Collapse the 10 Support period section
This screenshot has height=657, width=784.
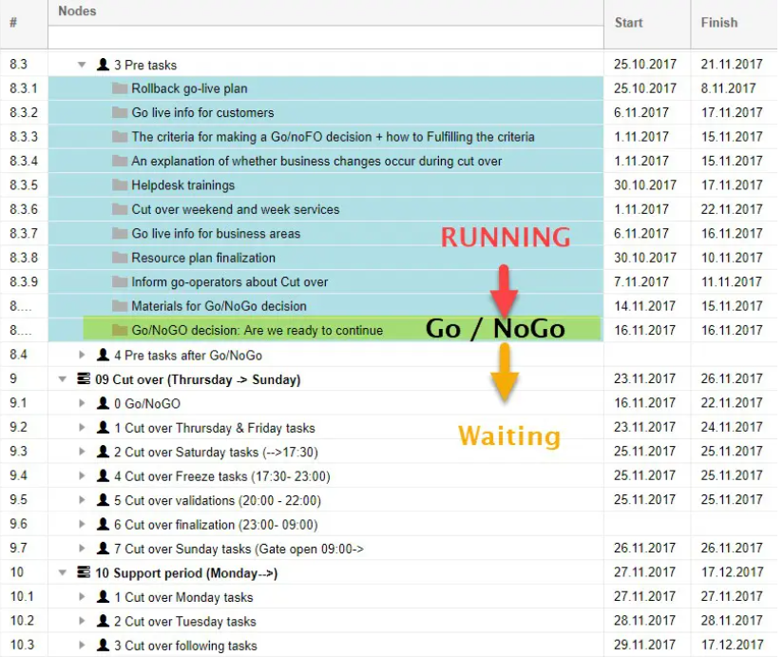pos(63,573)
